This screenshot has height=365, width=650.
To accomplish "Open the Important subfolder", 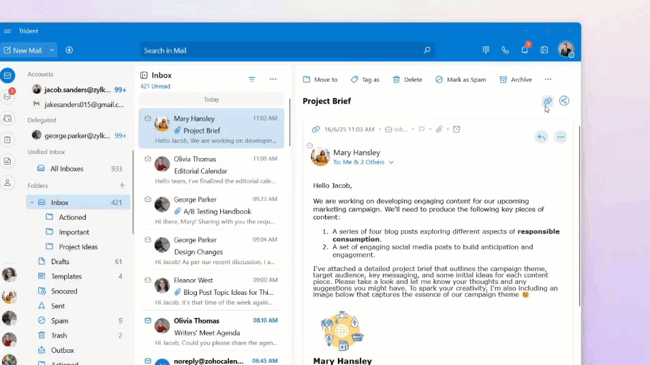I will click(x=74, y=232).
